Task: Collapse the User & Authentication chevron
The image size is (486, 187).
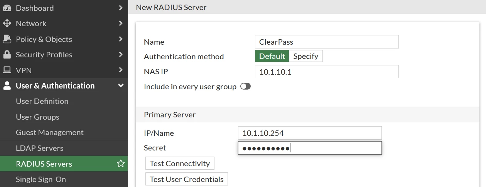Action: pyautogui.click(x=121, y=86)
